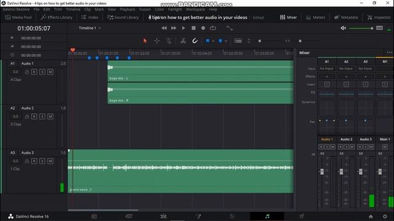This screenshot has height=221, width=394.
Task: Open the Media Pool panel
Action: point(18,17)
